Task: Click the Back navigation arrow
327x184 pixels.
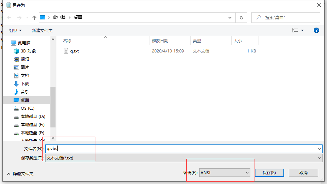Action: coord(10,18)
